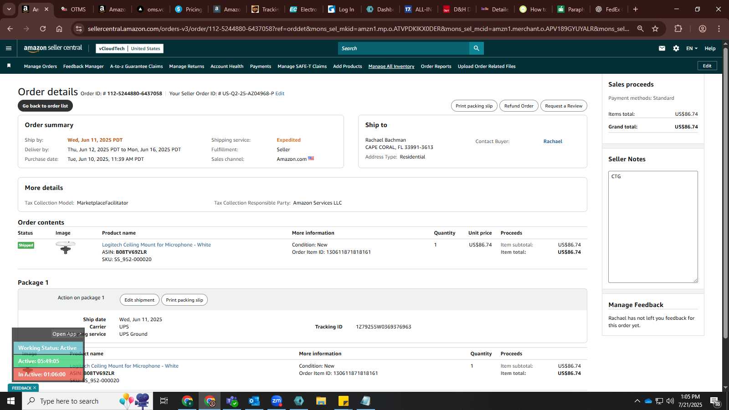The height and width of the screenshot is (410, 729).
Task: Contact buyer Rachael link
Action: [553, 141]
